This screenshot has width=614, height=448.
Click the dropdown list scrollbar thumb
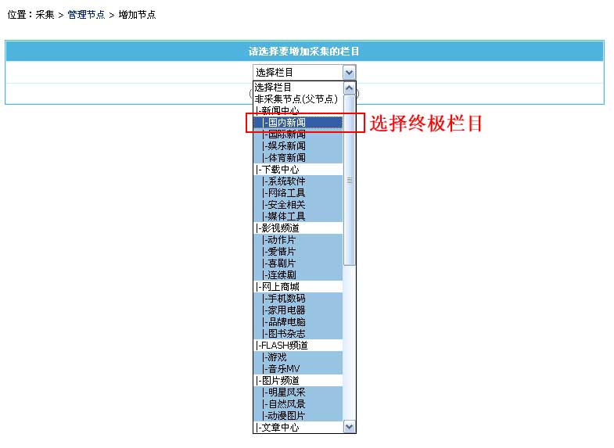pos(350,180)
